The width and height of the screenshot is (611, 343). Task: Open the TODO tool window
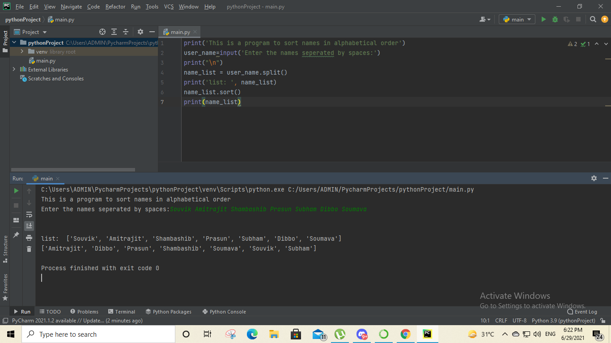50,312
